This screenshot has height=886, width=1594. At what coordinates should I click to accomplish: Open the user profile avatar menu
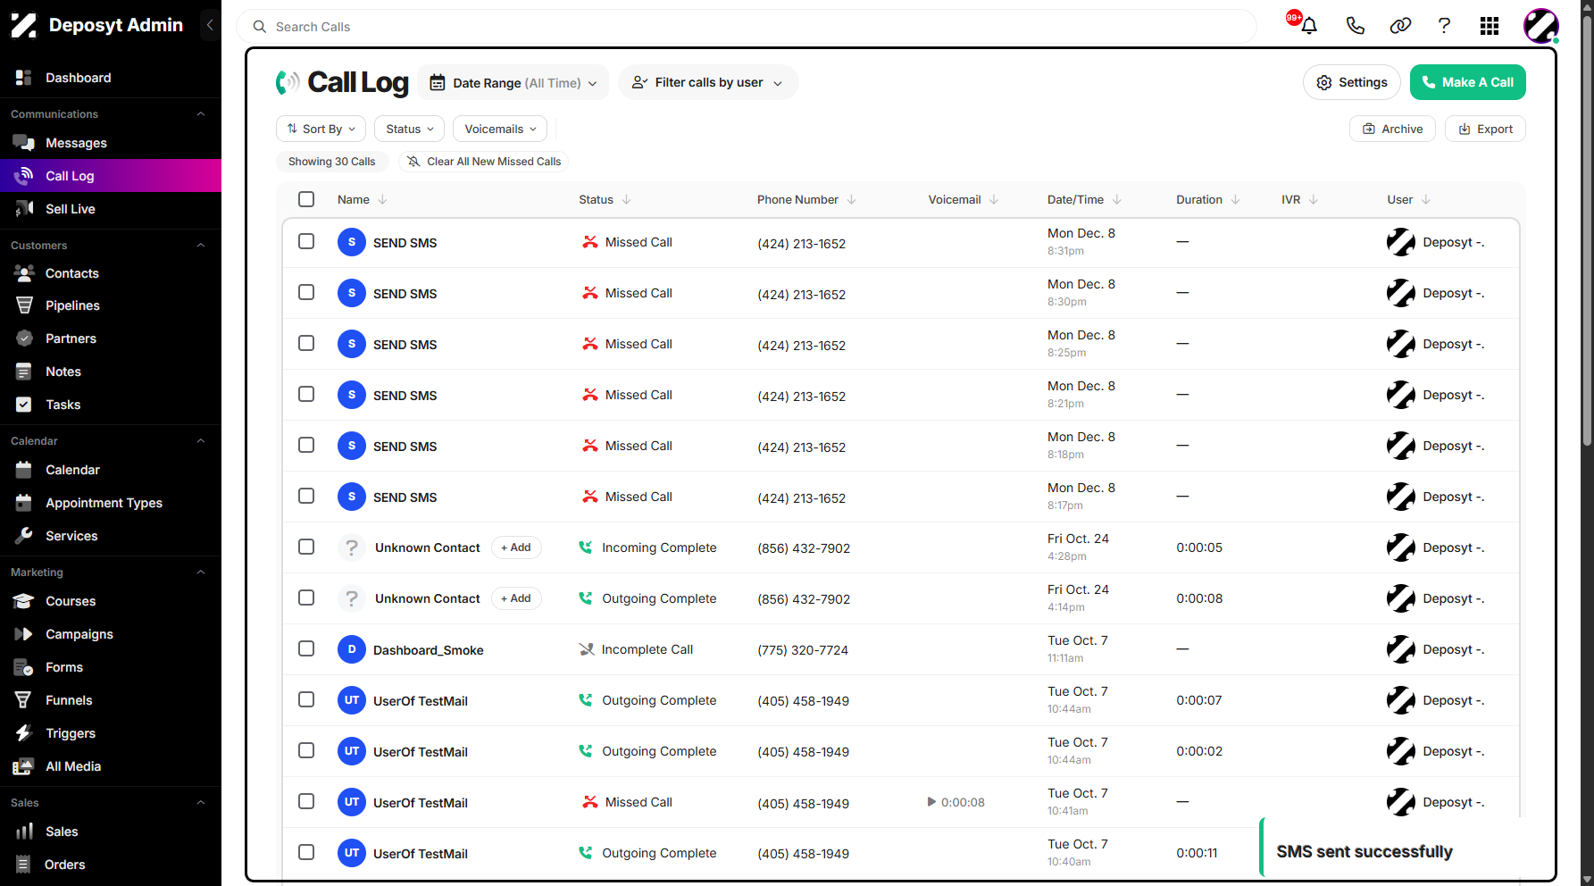coord(1541,26)
